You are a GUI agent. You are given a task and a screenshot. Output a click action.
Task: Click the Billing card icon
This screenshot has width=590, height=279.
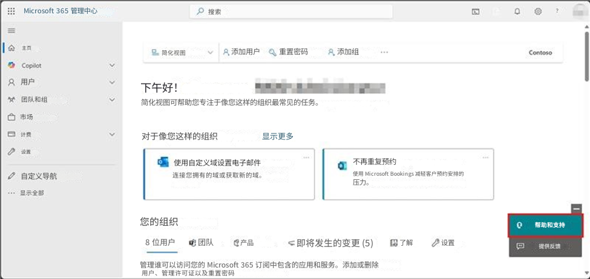click(x=11, y=134)
